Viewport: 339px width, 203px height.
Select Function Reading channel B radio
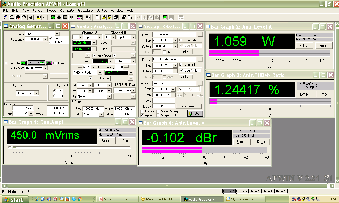click(118, 67)
